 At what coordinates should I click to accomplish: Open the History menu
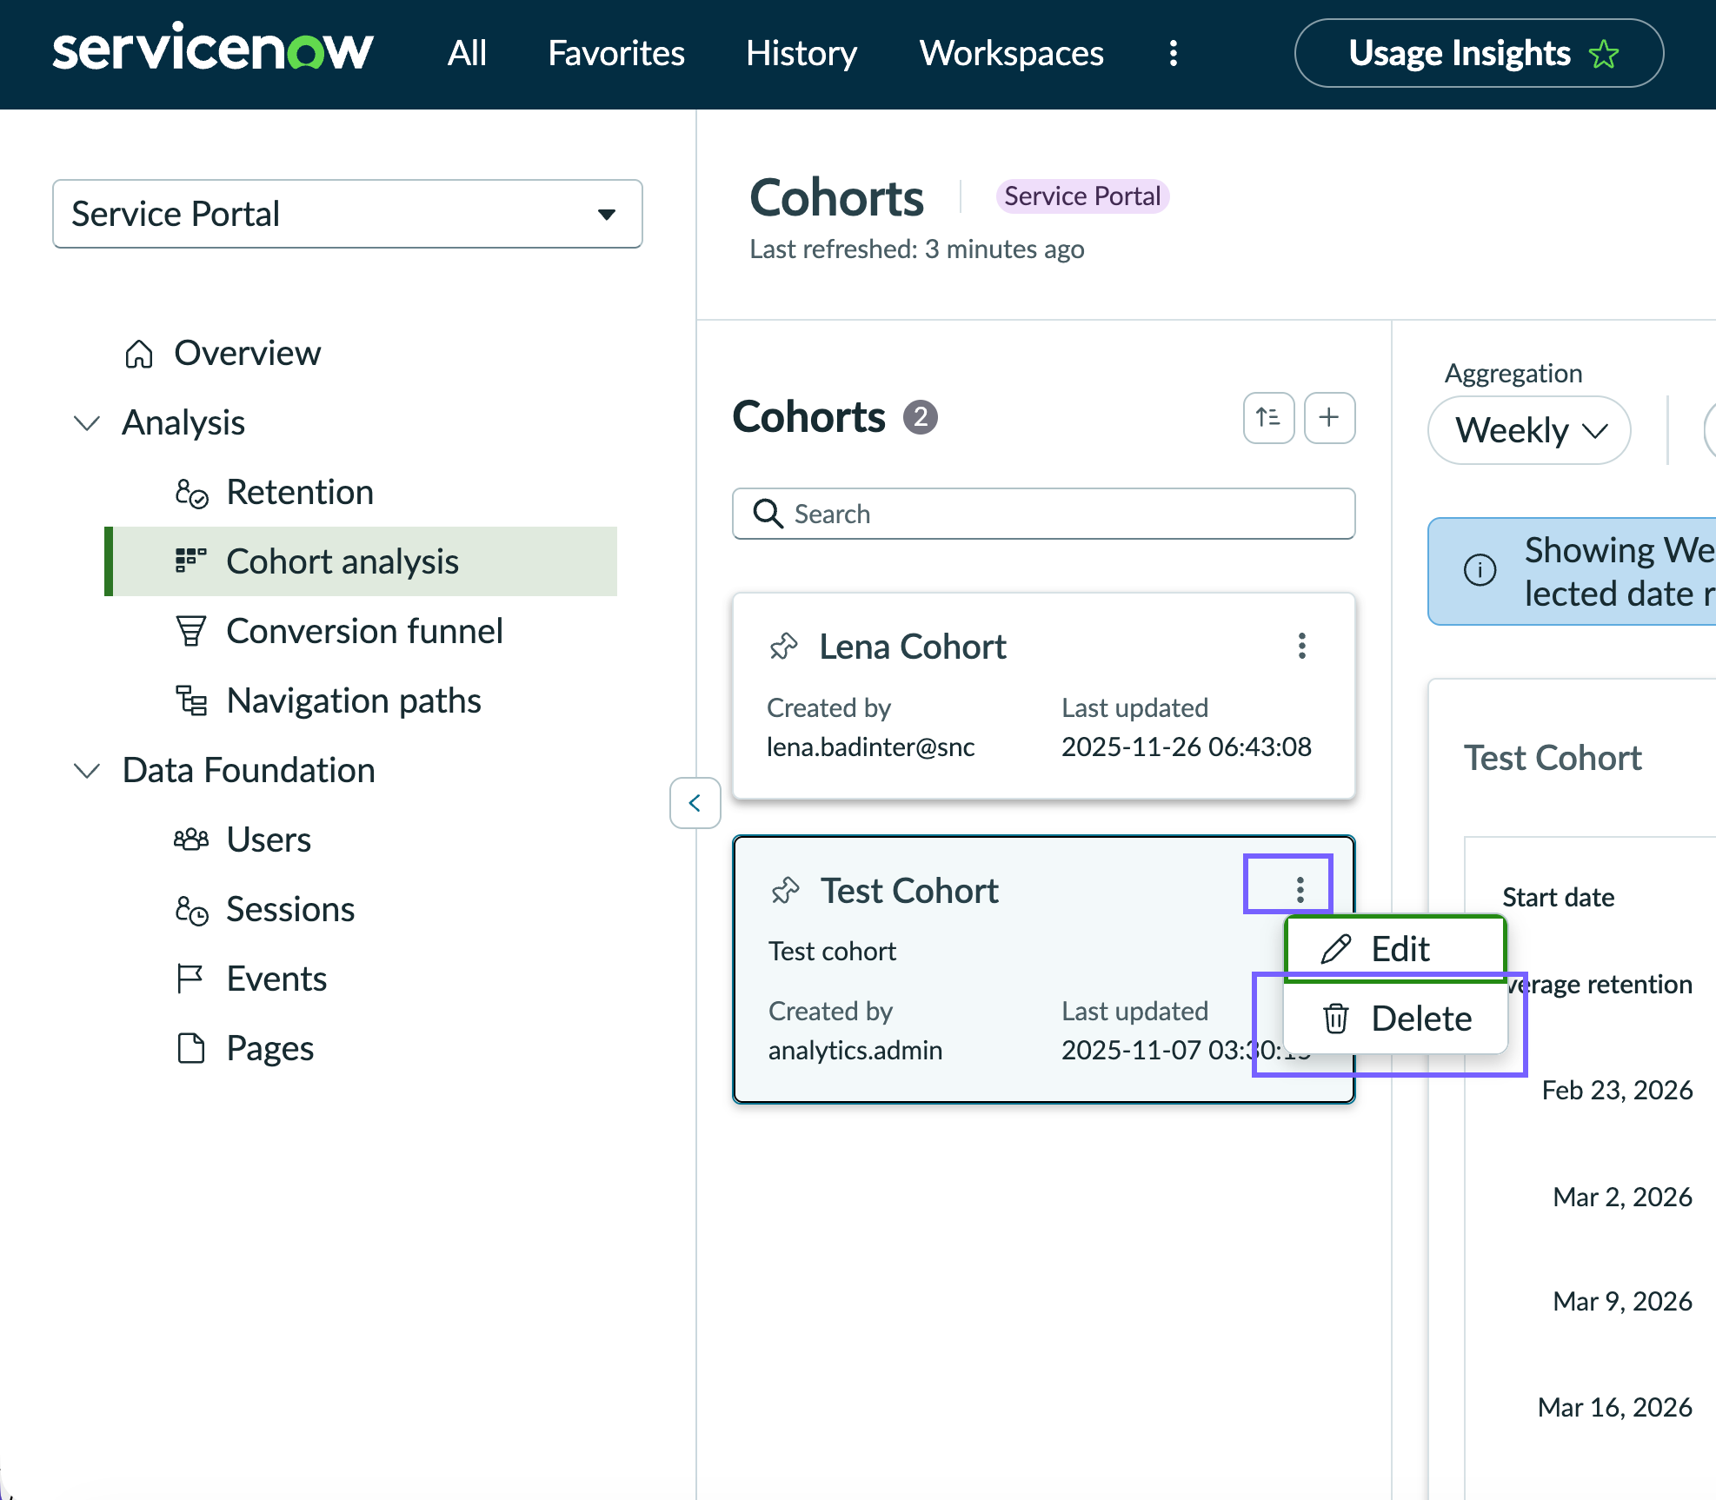pos(801,54)
